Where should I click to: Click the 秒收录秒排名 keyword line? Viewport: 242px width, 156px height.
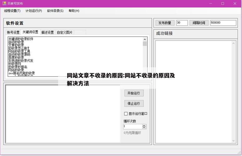pos(18,67)
